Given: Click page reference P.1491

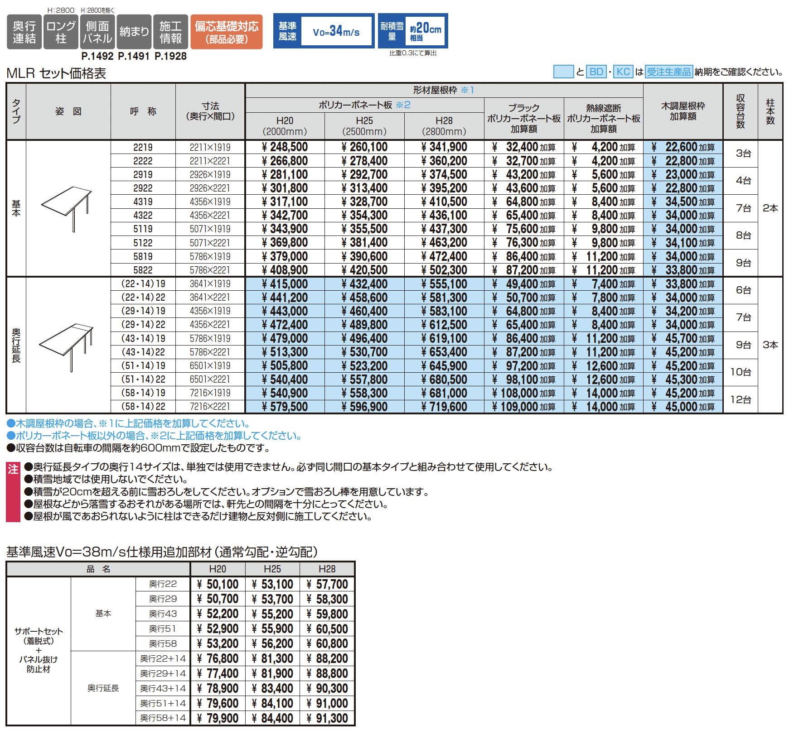Looking at the screenshot, I should click(x=134, y=56).
